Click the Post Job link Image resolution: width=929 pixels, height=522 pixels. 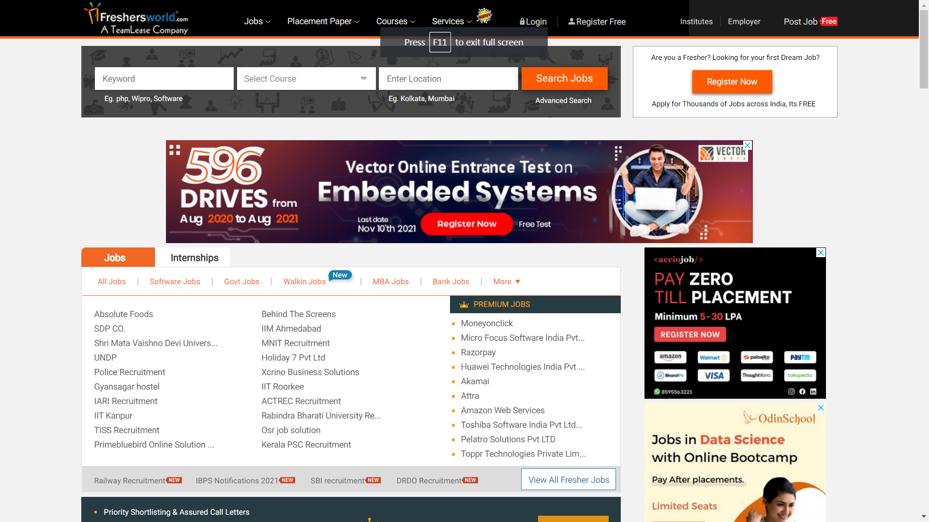(x=800, y=21)
